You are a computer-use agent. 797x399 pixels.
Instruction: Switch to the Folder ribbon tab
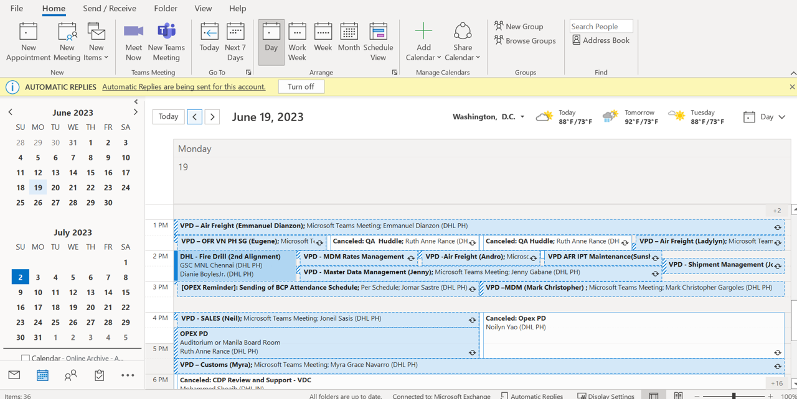pos(166,8)
